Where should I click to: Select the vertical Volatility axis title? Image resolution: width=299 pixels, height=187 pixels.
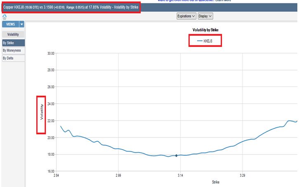tap(42, 112)
